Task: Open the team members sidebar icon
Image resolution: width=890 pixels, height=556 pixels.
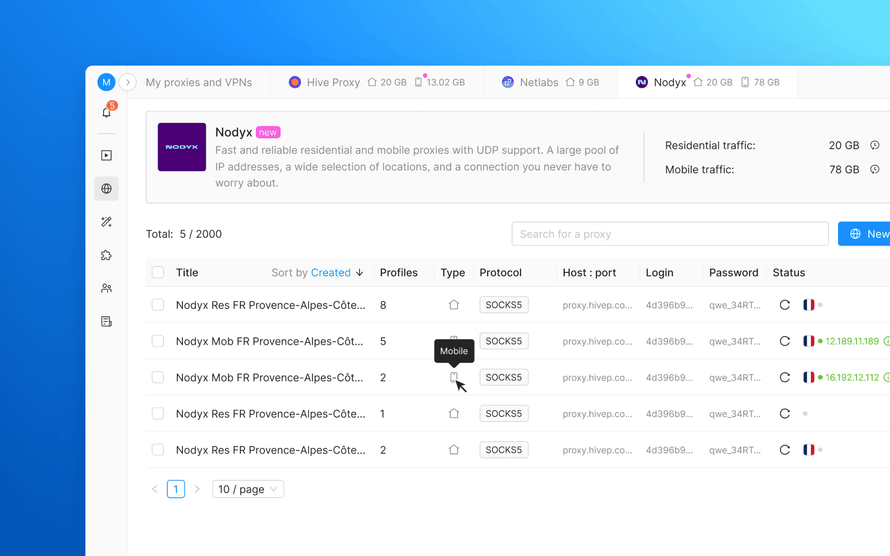Action: point(106,289)
